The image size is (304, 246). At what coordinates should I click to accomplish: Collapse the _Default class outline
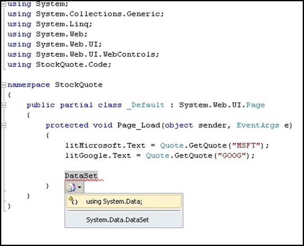(3, 105)
